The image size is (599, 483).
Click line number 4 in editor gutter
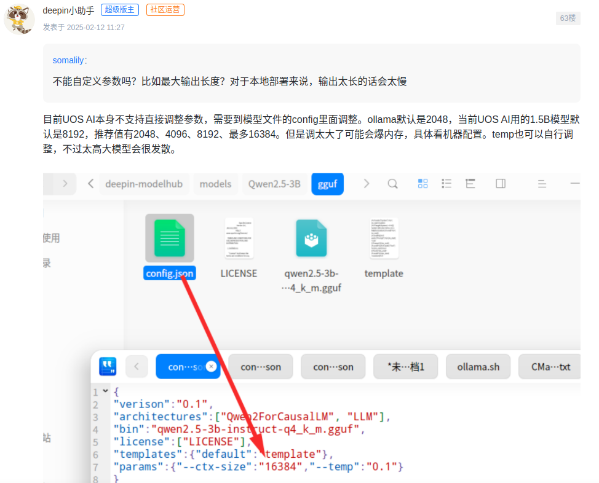[x=95, y=430]
